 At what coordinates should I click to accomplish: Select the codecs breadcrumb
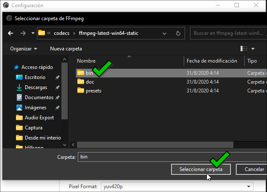[61, 33]
